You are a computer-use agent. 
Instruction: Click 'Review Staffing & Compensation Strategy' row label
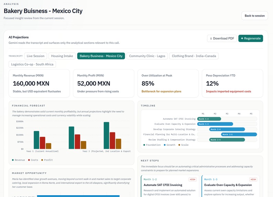(x=172, y=140)
